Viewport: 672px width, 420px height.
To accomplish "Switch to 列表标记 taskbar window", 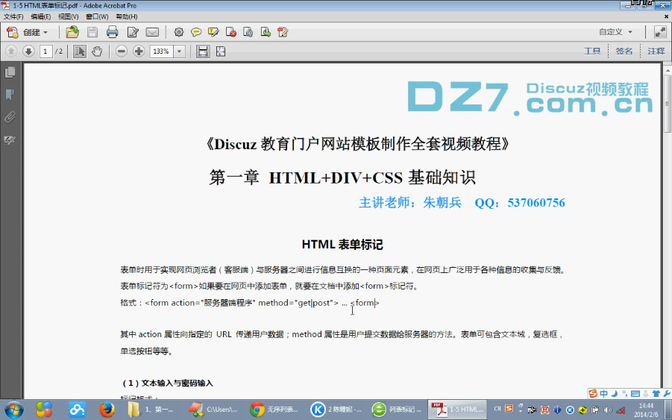I will coord(398,410).
